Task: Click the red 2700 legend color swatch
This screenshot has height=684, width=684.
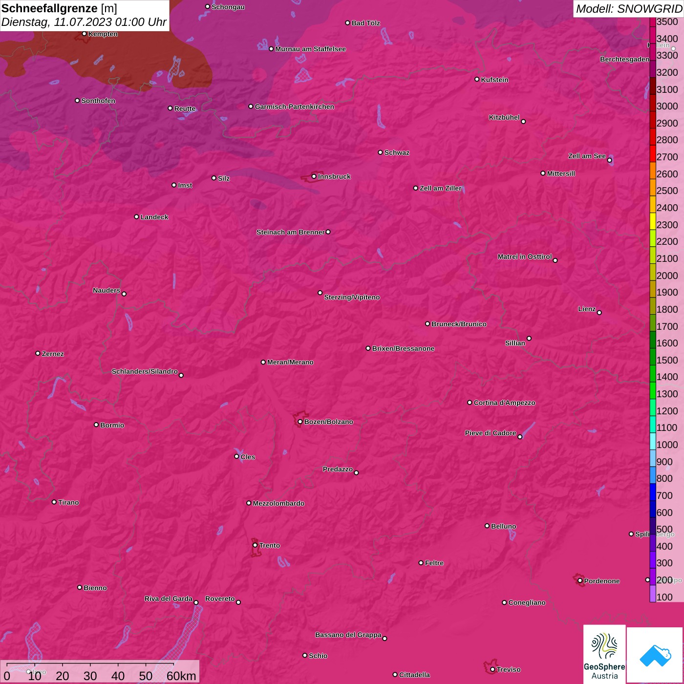Action: (x=653, y=153)
